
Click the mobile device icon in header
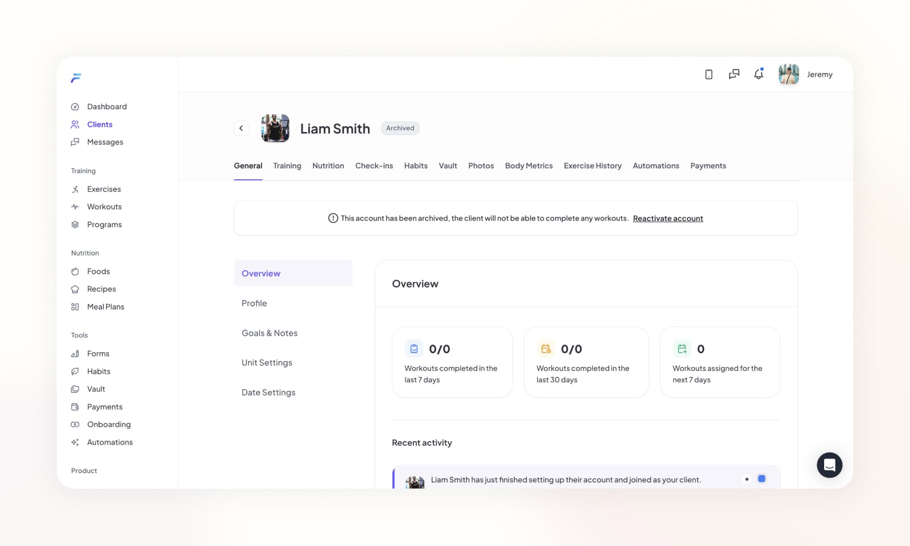(x=709, y=75)
